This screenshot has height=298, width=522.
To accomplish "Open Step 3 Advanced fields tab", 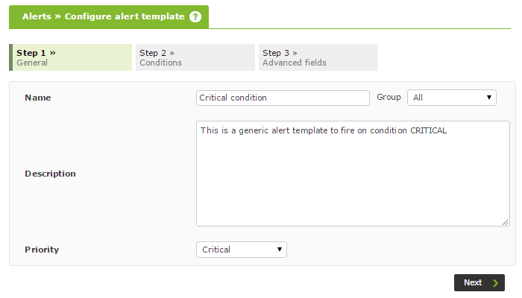I will coord(318,57).
